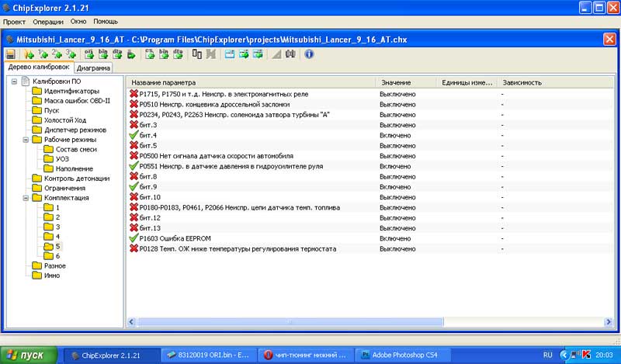Click the first 'bin' toolbar icon

point(102,54)
